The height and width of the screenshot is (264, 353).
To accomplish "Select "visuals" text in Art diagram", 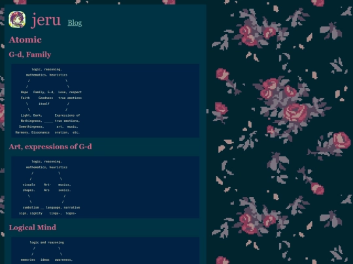I will 29,184.
